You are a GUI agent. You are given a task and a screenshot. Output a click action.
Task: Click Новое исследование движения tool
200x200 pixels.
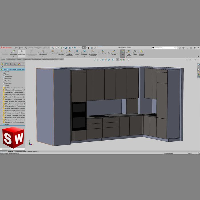point(93,53)
